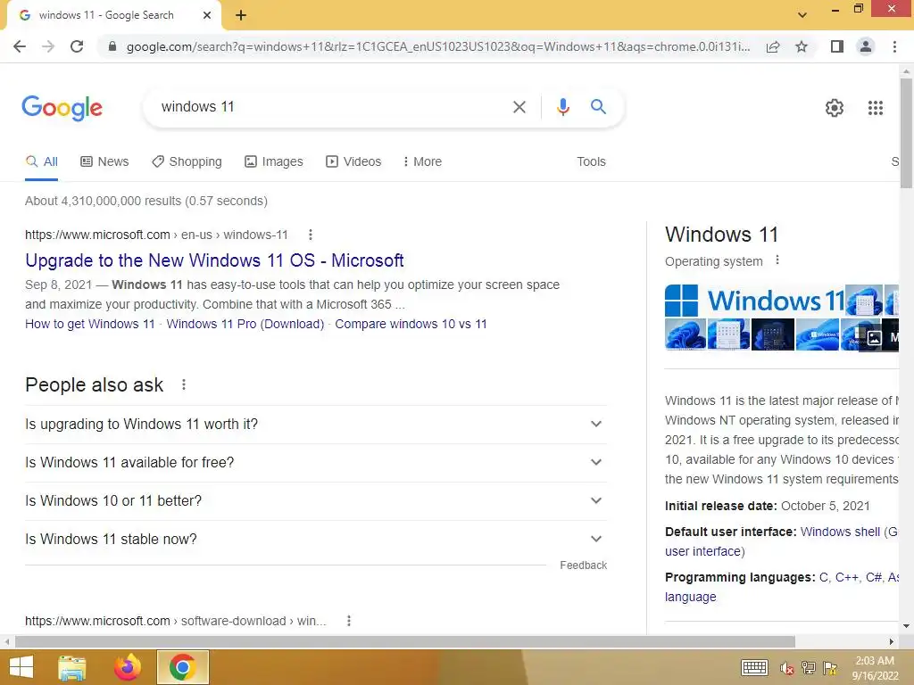
Task: Open the touch keyboard tray icon
Action: point(754,667)
